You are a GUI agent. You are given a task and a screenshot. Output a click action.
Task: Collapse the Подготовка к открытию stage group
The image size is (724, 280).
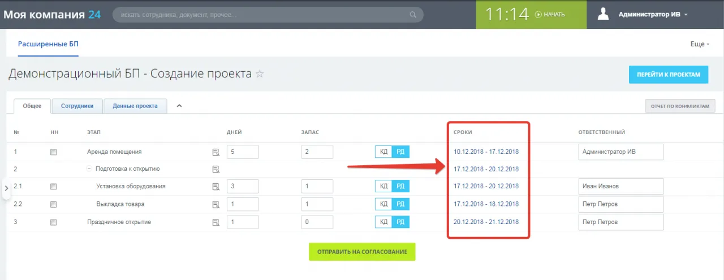click(x=89, y=169)
